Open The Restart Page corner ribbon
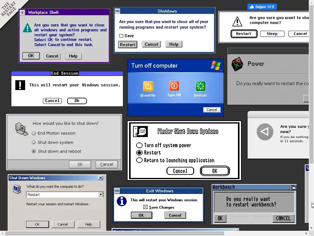Image resolution: width=314 pixels, height=236 pixels. tap(9, 9)
